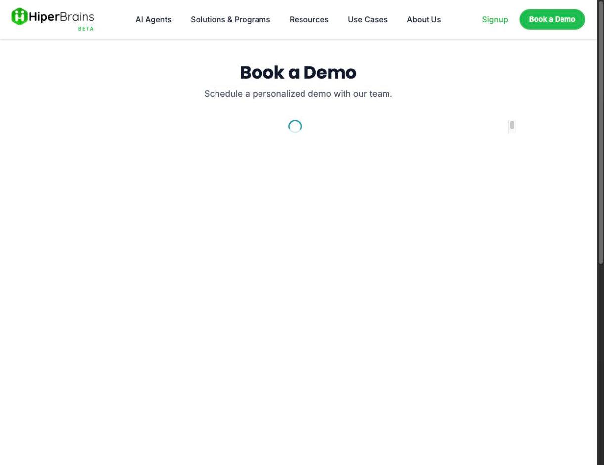Open the Resources navigation menu
Viewport: 604px width, 465px height.
pos(309,19)
